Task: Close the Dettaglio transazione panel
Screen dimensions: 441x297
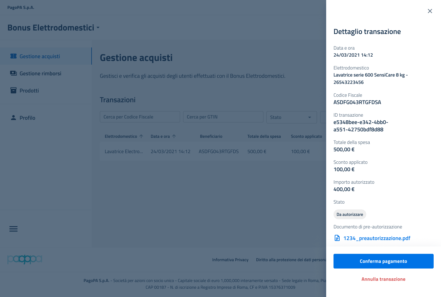Action: click(430, 11)
